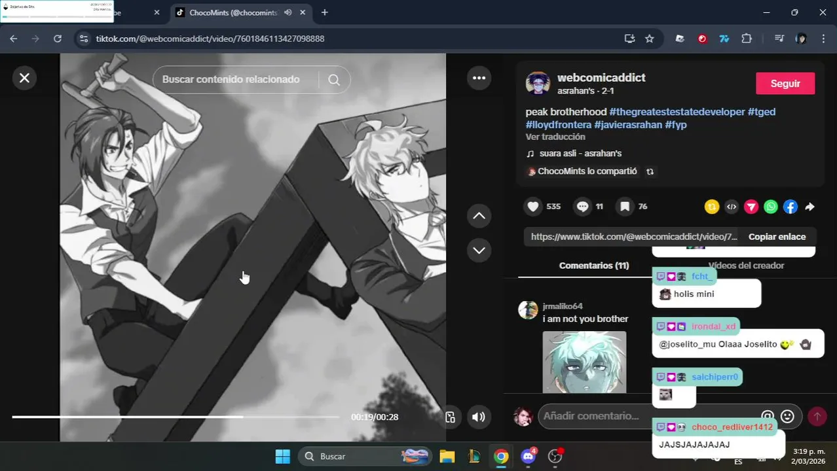
Task: Open hashtag #thegreatestestatedeveloper
Action: pyautogui.click(x=677, y=112)
